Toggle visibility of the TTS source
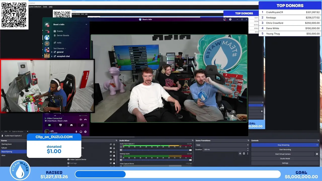 point(111,148)
